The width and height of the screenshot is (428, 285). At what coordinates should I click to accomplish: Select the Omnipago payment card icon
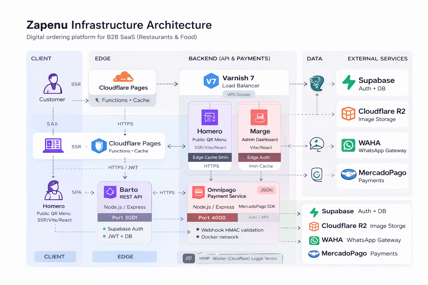click(x=199, y=192)
